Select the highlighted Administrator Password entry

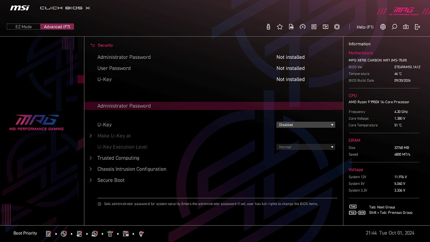214,106
